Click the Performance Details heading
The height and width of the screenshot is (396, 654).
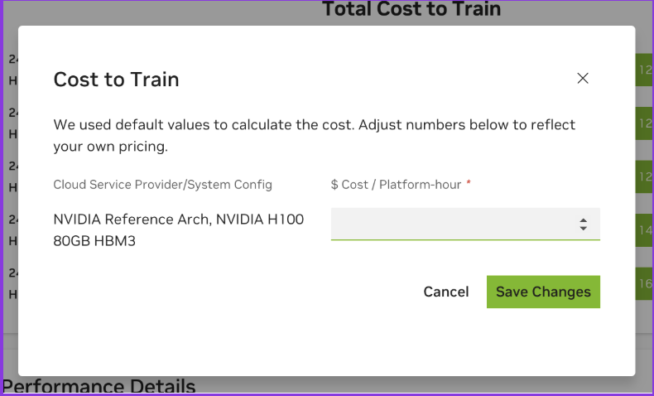[x=99, y=387]
